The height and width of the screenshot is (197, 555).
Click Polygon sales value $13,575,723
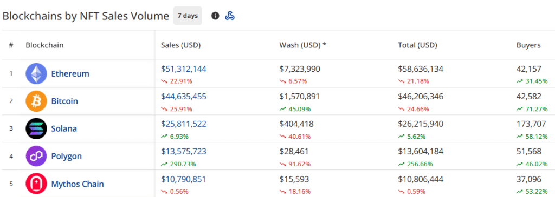click(184, 152)
